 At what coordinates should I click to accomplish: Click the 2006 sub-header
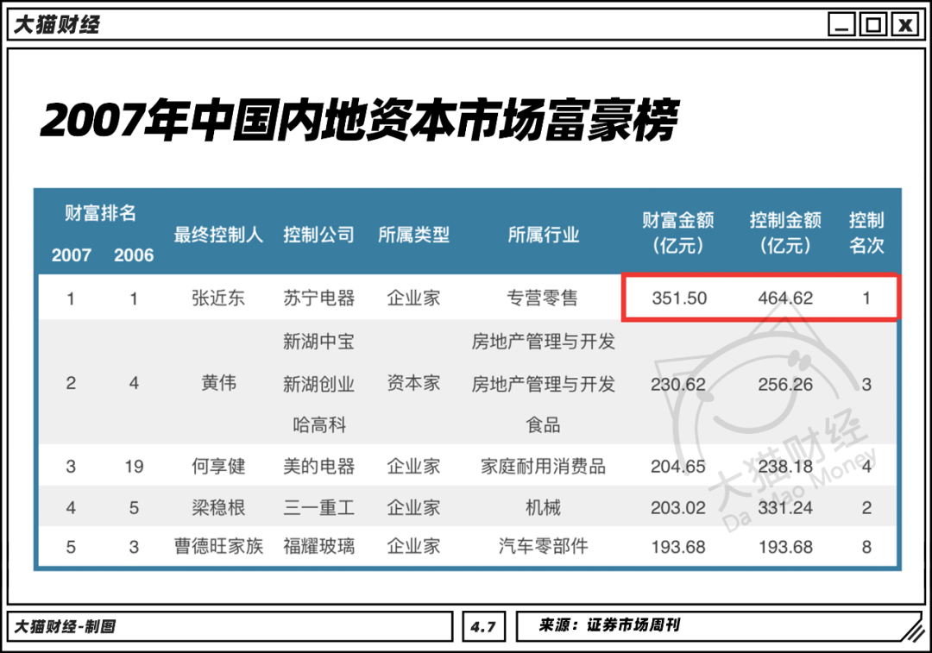[134, 254]
